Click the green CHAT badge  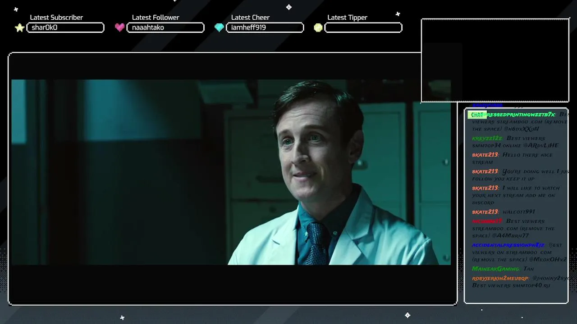pyautogui.click(x=477, y=115)
